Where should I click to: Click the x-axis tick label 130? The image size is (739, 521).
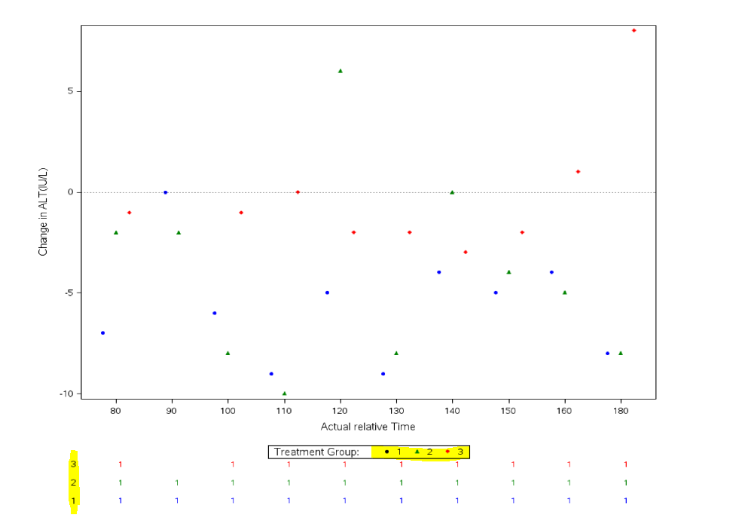tap(396, 411)
